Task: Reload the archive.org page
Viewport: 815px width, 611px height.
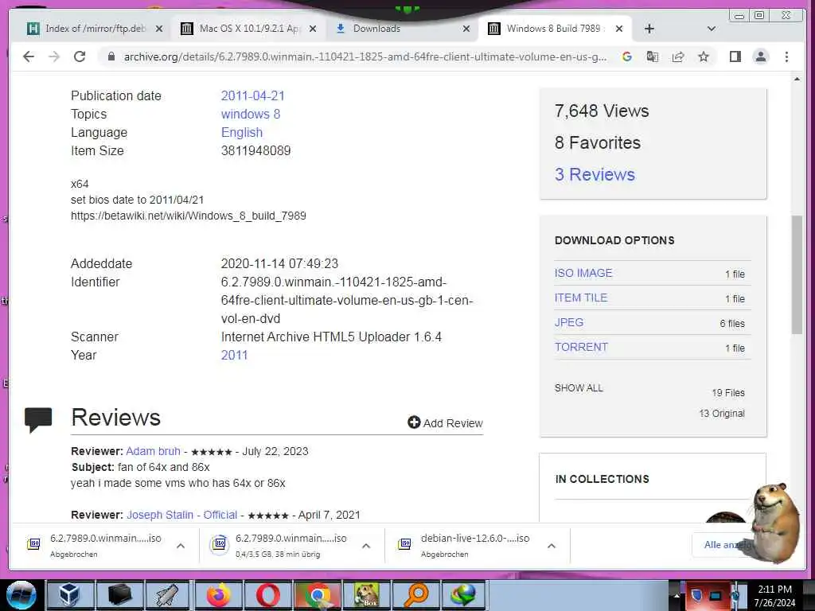Action: pos(80,56)
